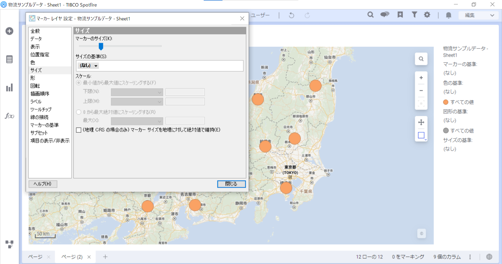Open the conversations speech bubble icon
Screen dimensions: 502x264
[385, 15]
